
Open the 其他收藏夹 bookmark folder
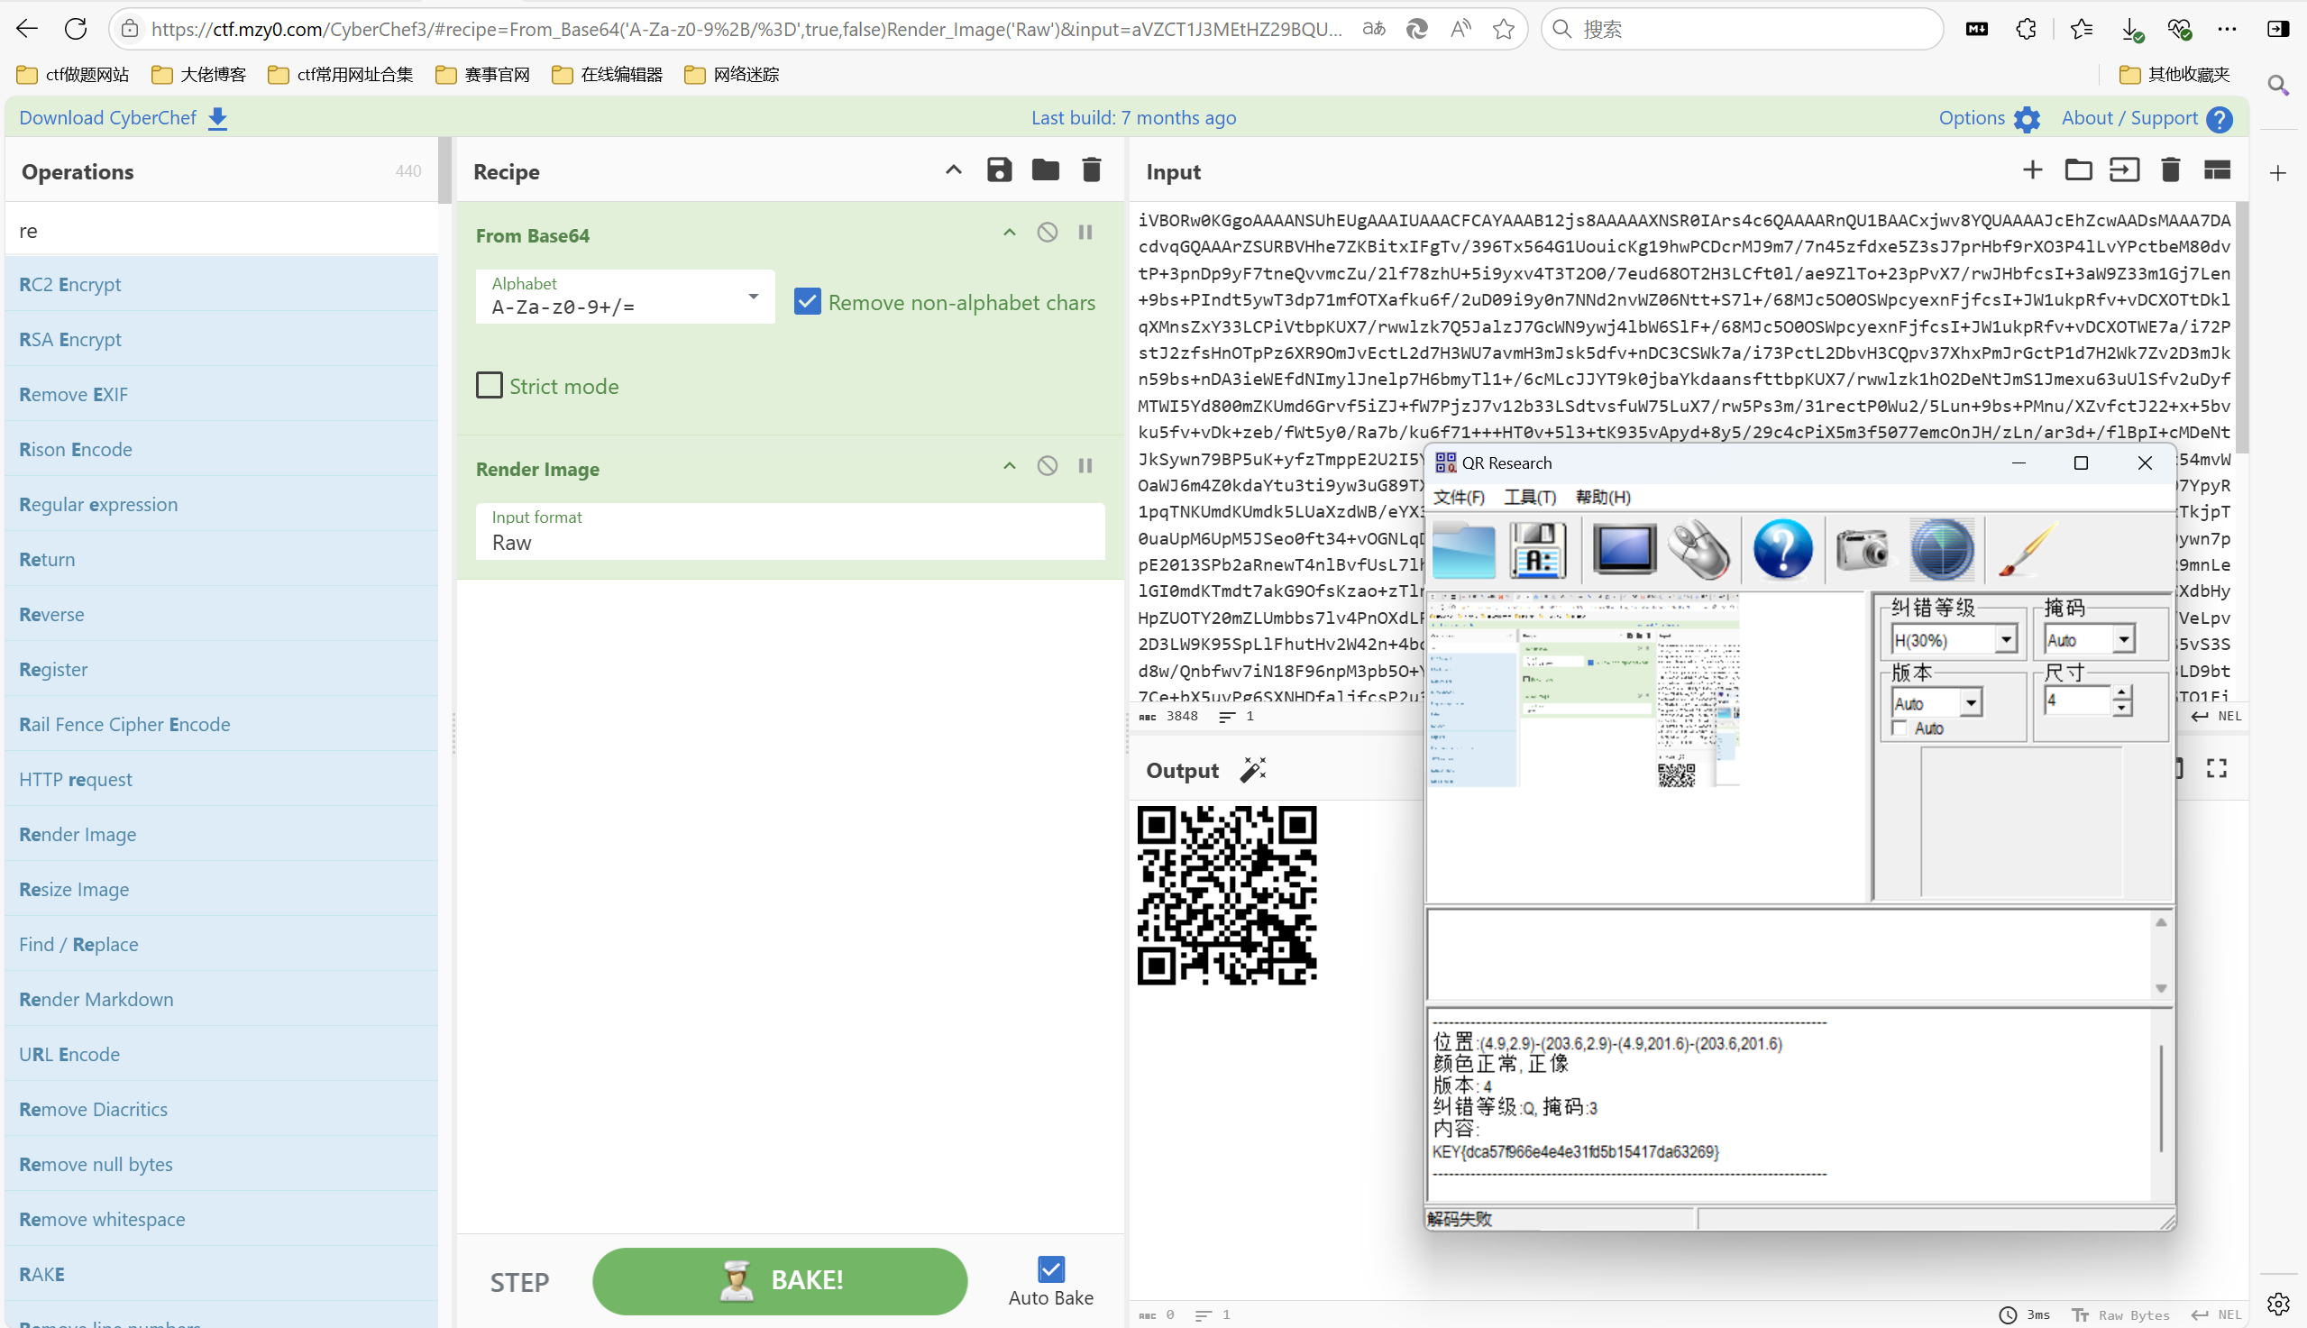(x=2174, y=75)
